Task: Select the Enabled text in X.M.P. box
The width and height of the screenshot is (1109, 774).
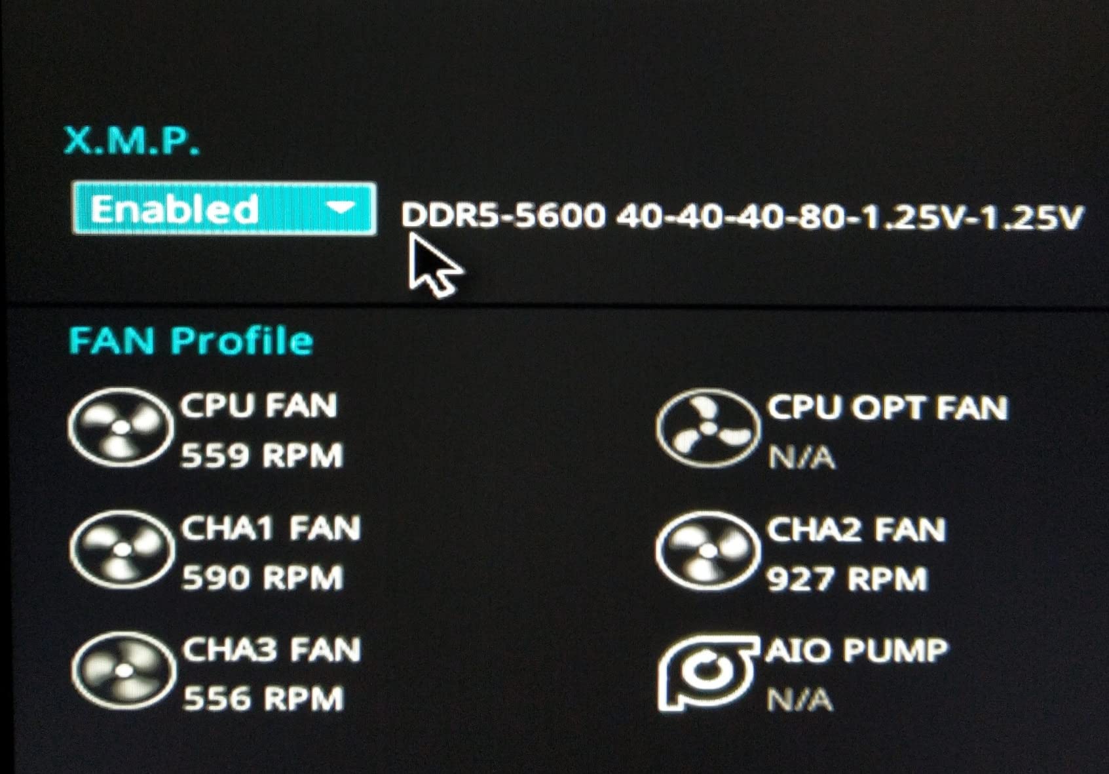Action: point(174,210)
